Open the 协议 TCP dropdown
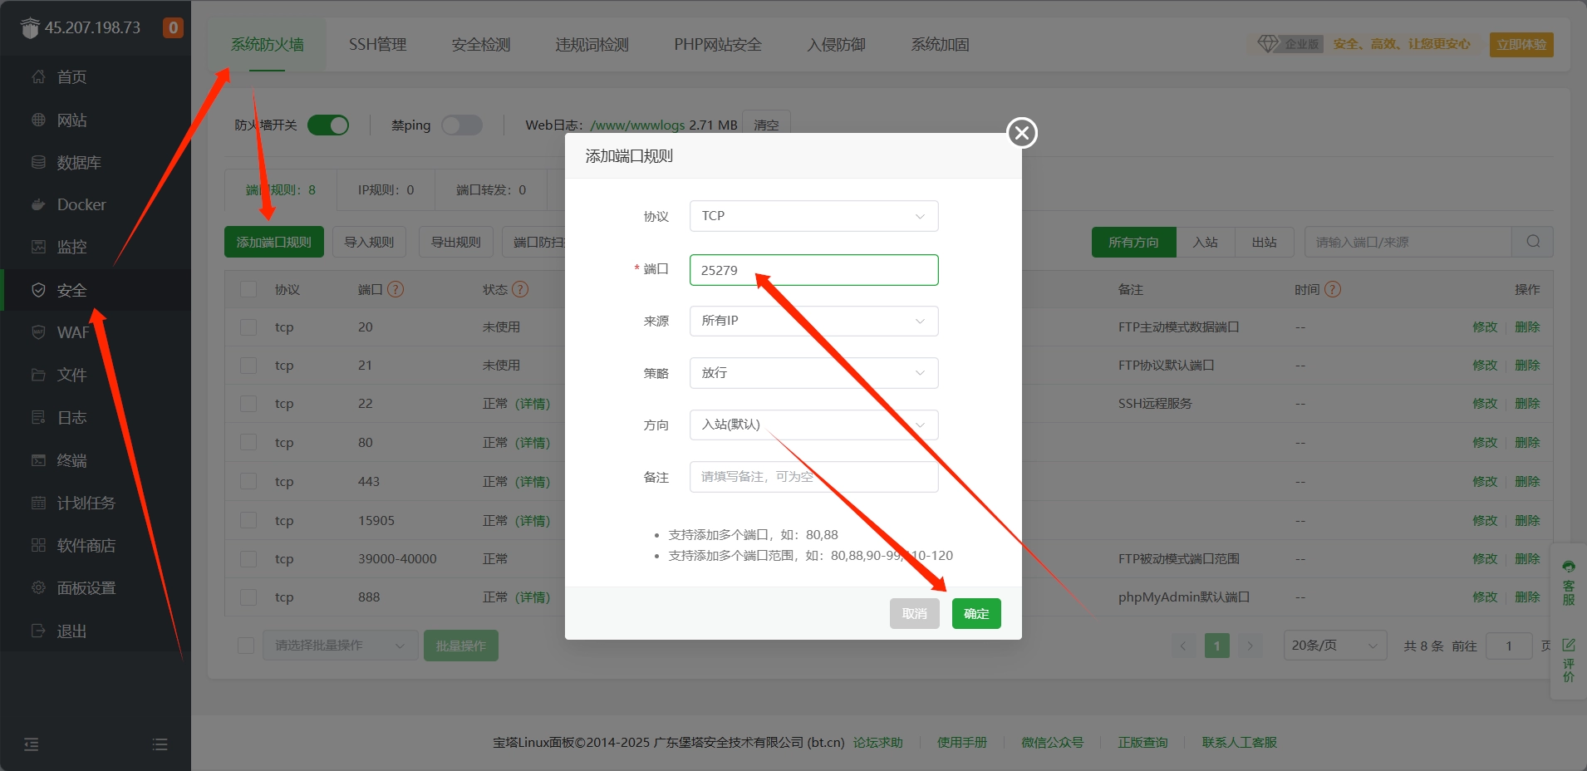The width and height of the screenshot is (1587, 771). [x=814, y=216]
